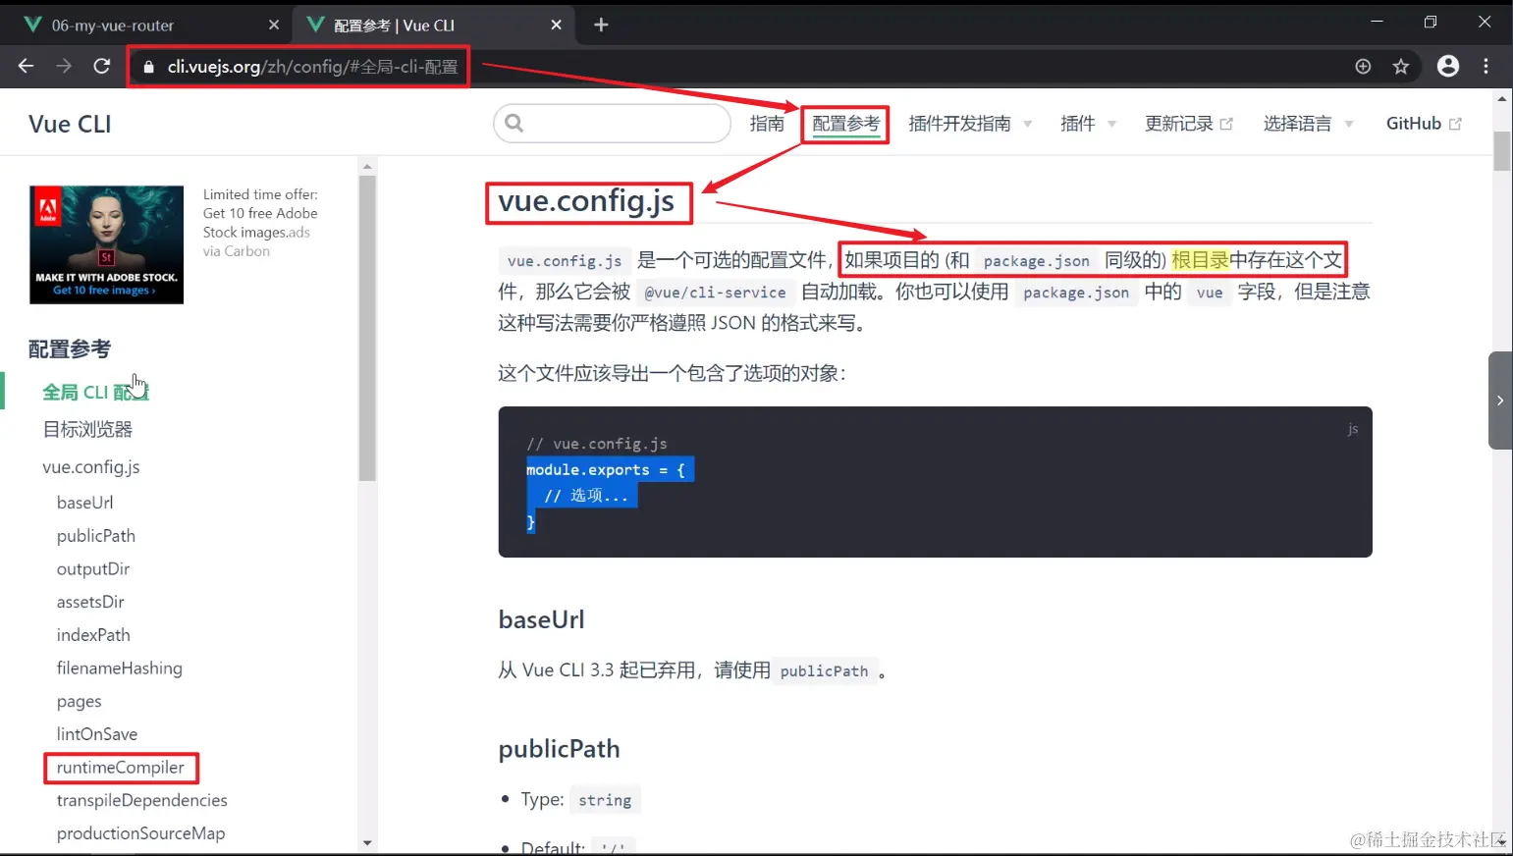
Task: Click the sidebar scrollbar thumb
Action: tap(367, 328)
